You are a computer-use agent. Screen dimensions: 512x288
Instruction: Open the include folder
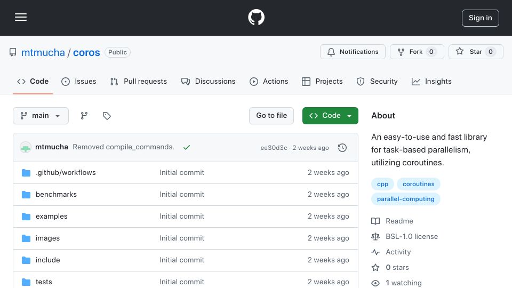(x=47, y=260)
